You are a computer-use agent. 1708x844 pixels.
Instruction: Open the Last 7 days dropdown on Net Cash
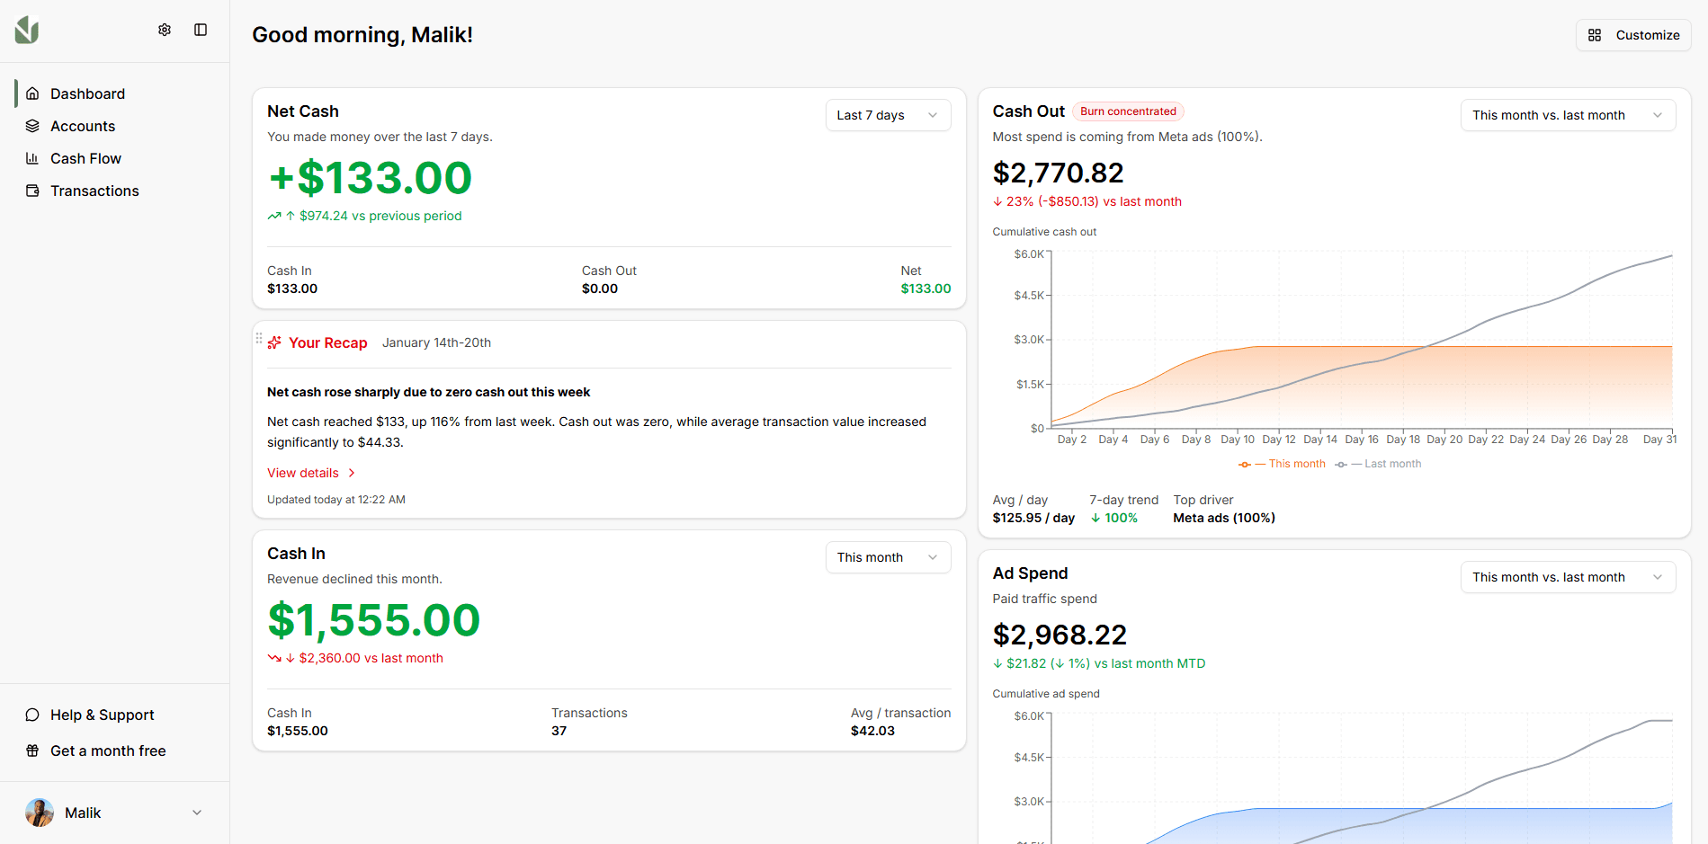pos(888,115)
